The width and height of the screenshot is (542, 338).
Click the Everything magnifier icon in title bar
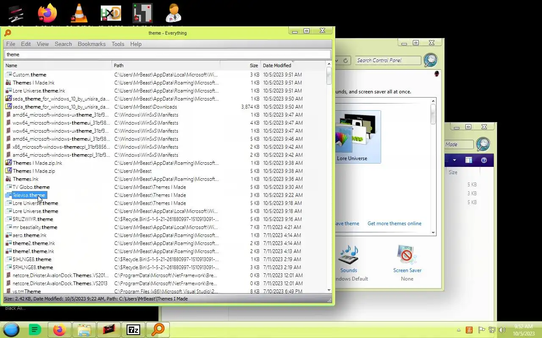(8, 33)
